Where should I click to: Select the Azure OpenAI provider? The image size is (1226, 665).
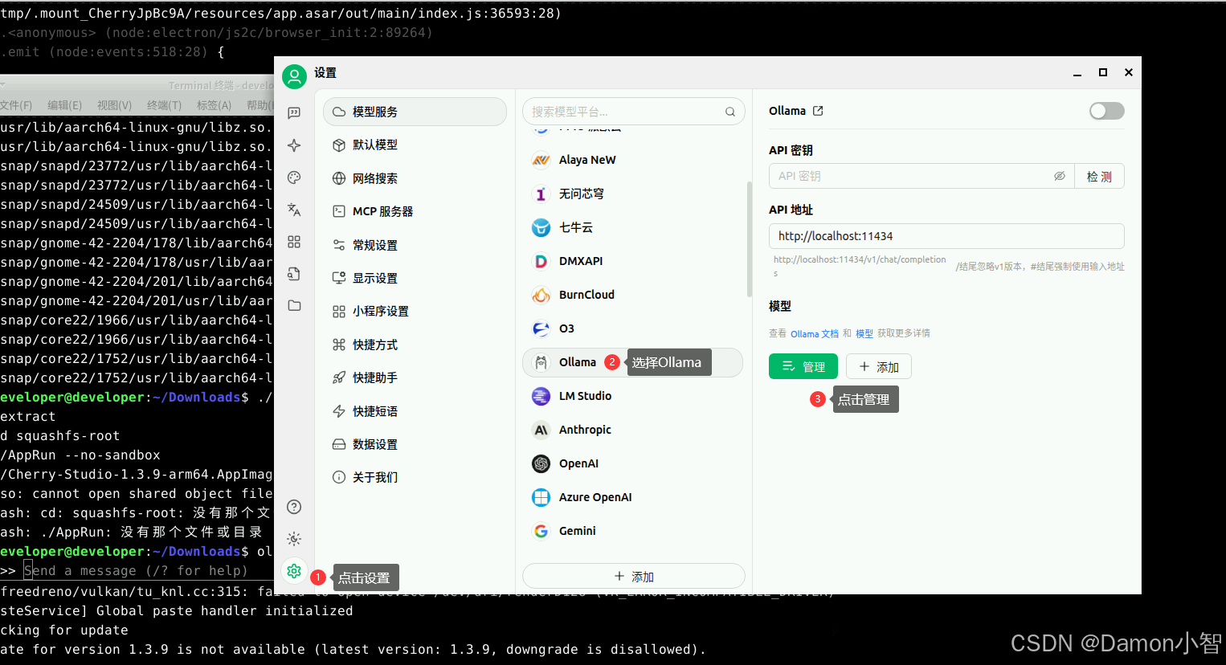tap(632, 497)
